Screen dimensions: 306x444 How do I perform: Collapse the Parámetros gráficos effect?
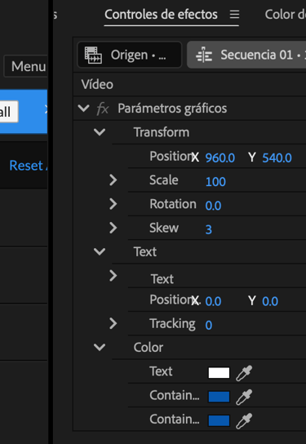pos(83,109)
